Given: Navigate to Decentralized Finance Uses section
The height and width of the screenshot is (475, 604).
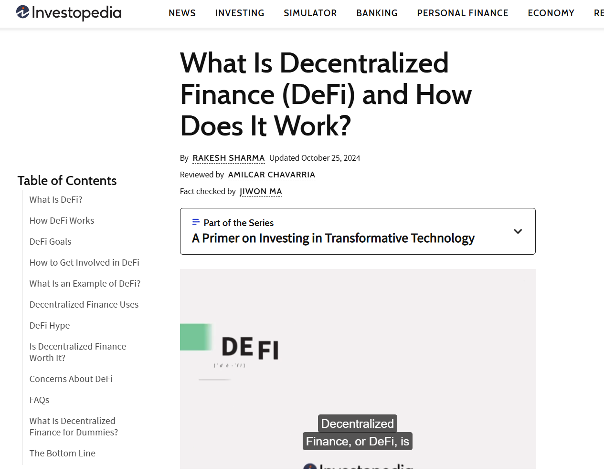Looking at the screenshot, I should tap(84, 305).
